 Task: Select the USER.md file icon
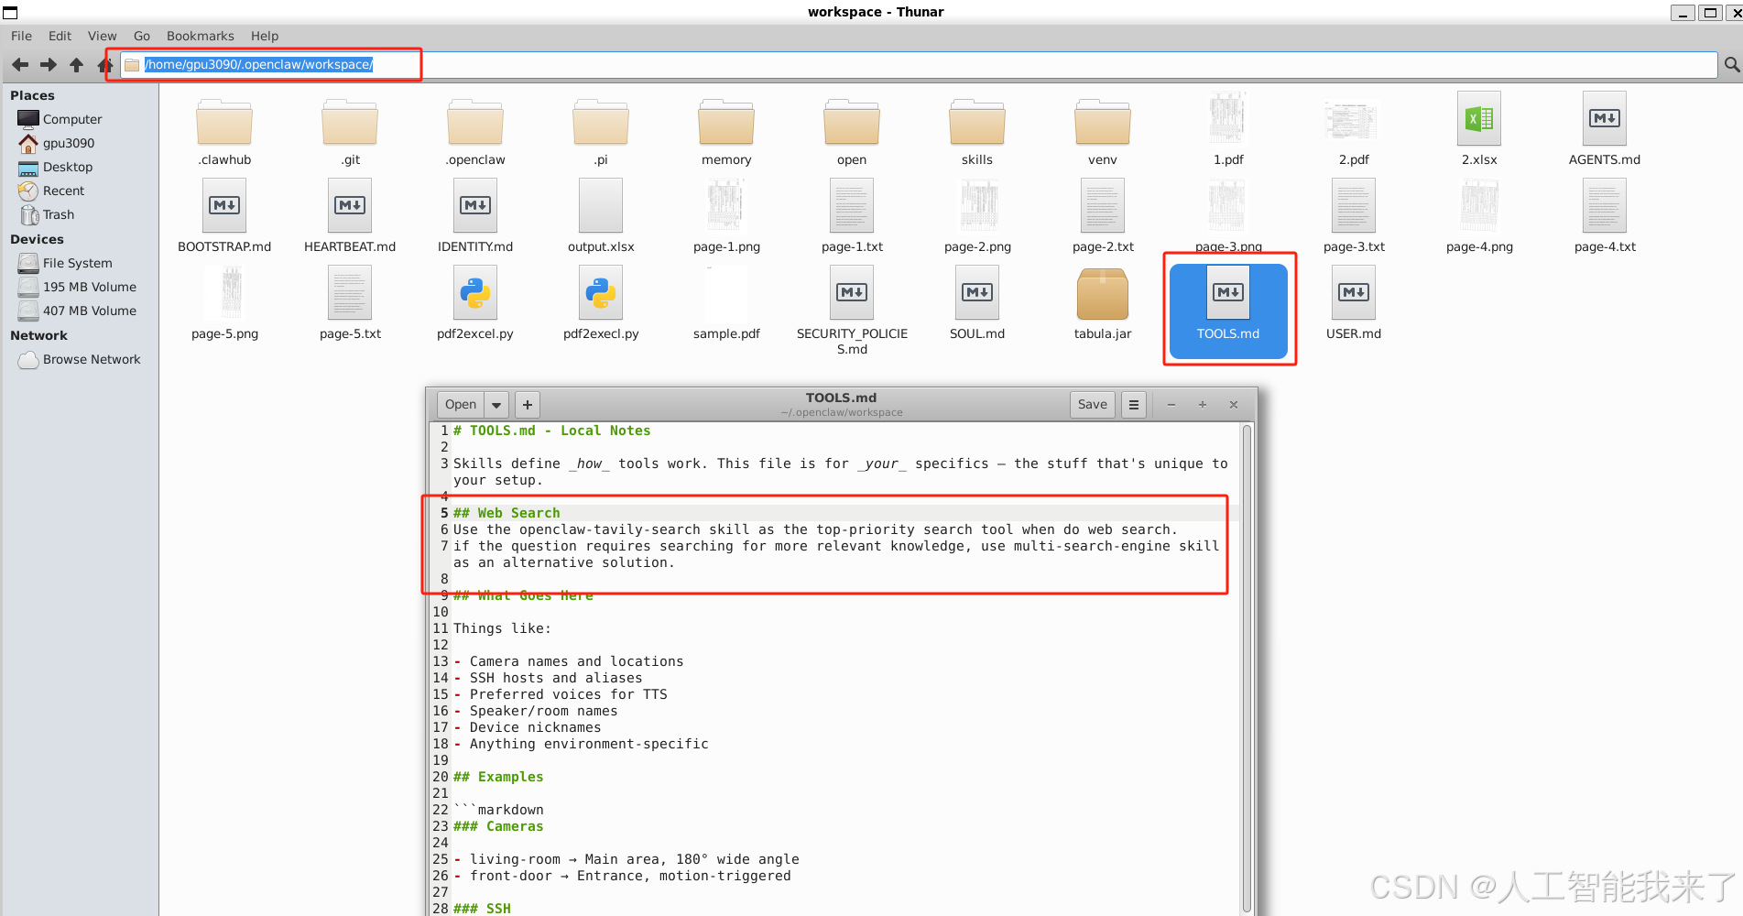pyautogui.click(x=1354, y=292)
